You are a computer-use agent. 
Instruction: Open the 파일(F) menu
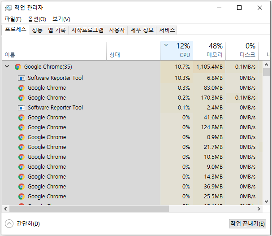coord(13,19)
